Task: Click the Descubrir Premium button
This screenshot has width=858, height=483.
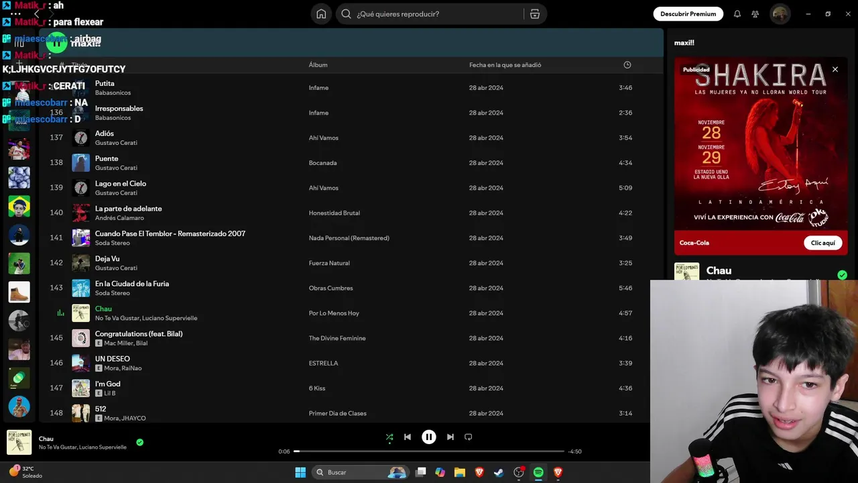Action: click(x=688, y=13)
